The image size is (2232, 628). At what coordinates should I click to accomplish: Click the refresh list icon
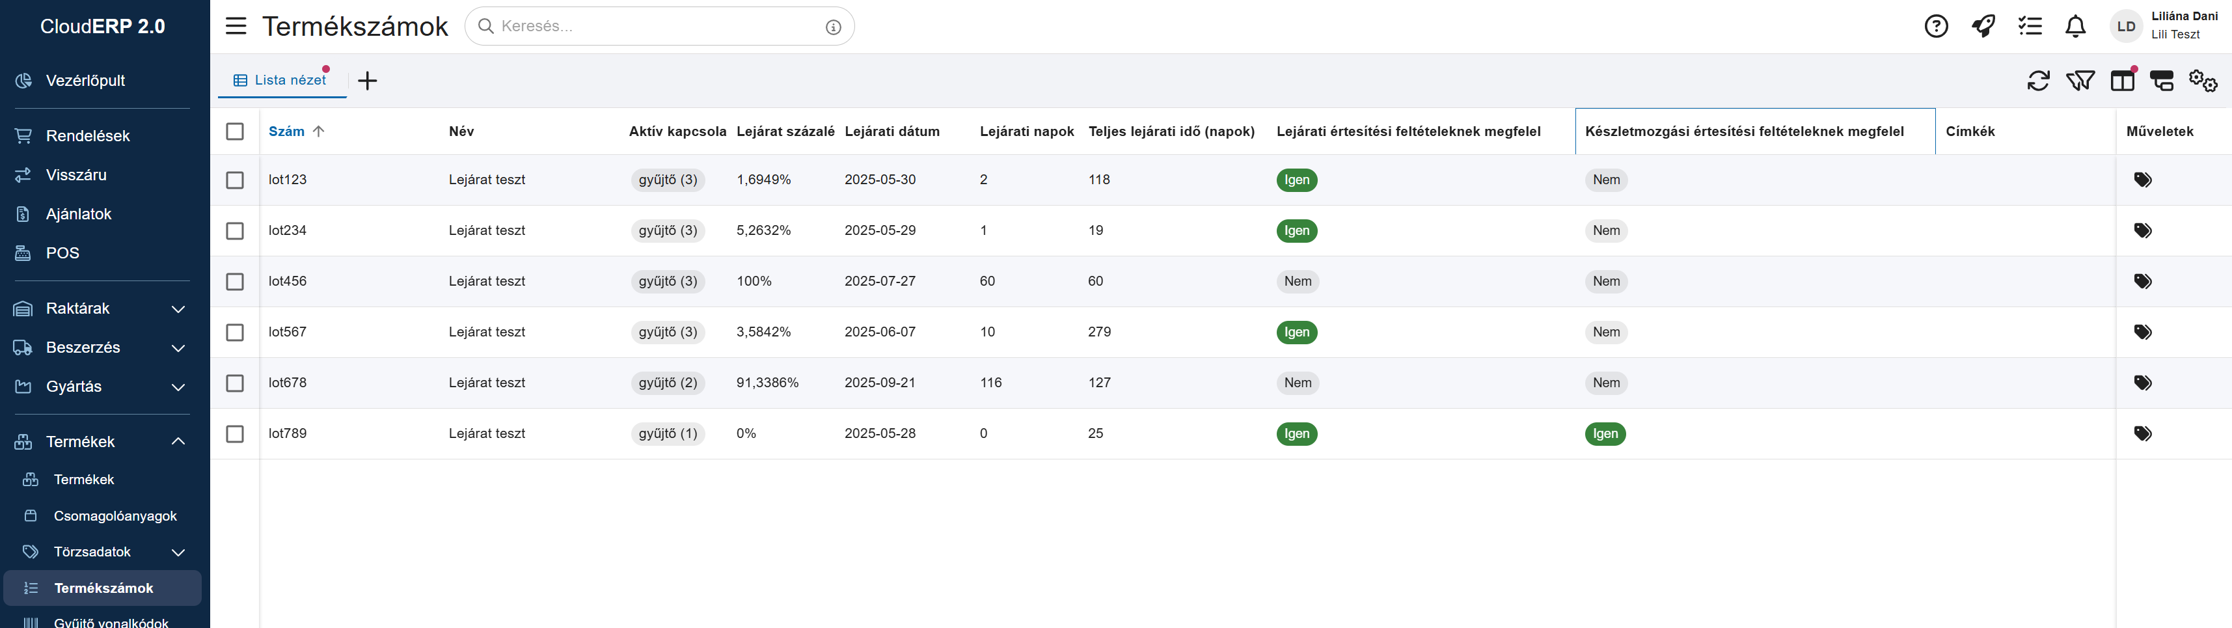(x=2038, y=81)
